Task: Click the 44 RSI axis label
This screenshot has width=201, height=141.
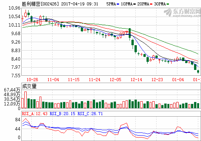Action: [18, 129]
